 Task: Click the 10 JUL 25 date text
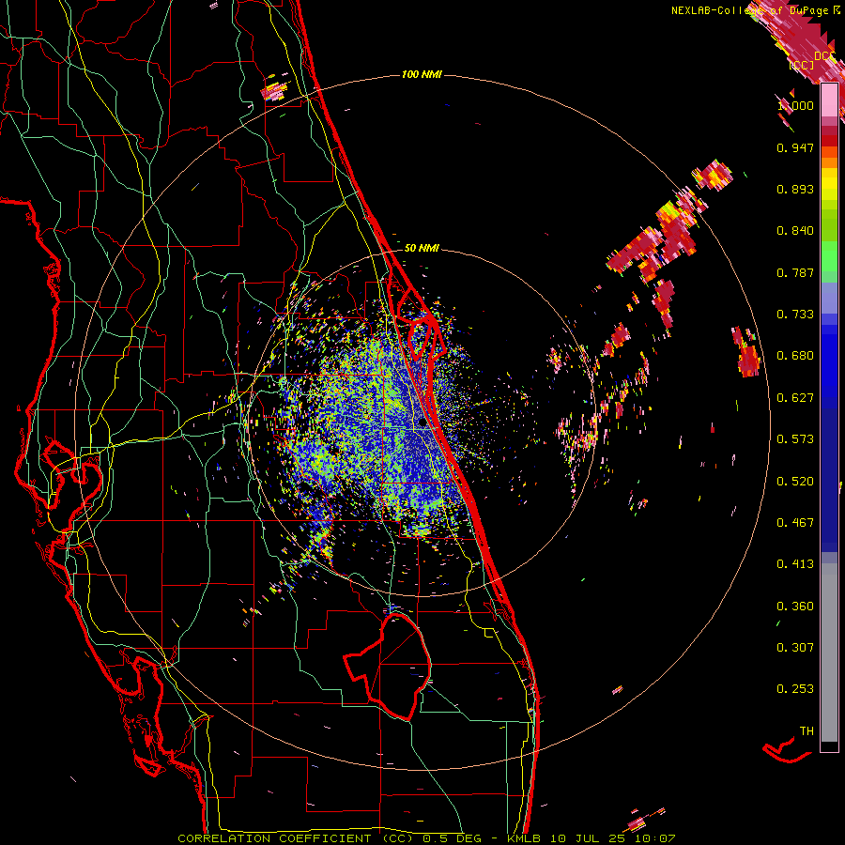[x=589, y=838]
